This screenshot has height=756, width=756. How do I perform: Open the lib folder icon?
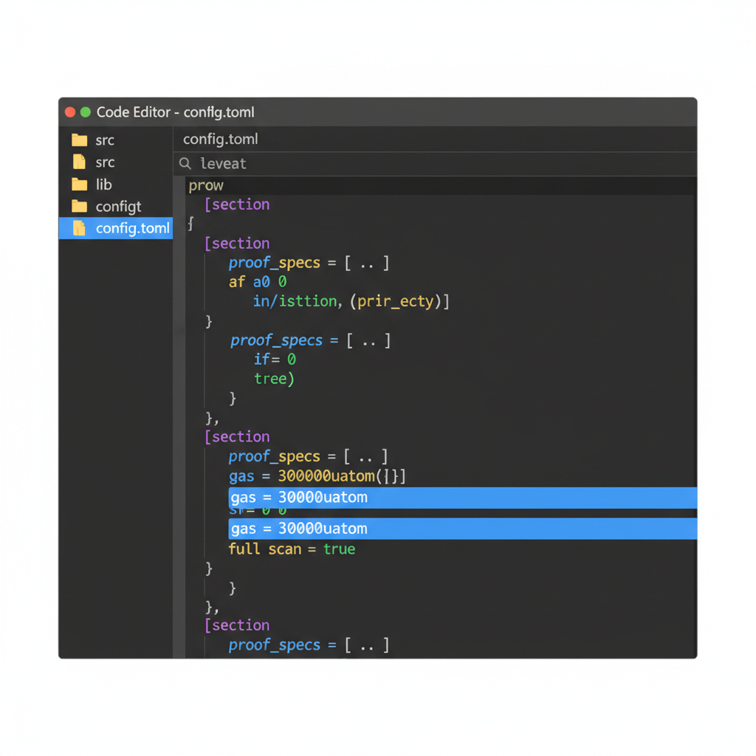[x=81, y=184]
